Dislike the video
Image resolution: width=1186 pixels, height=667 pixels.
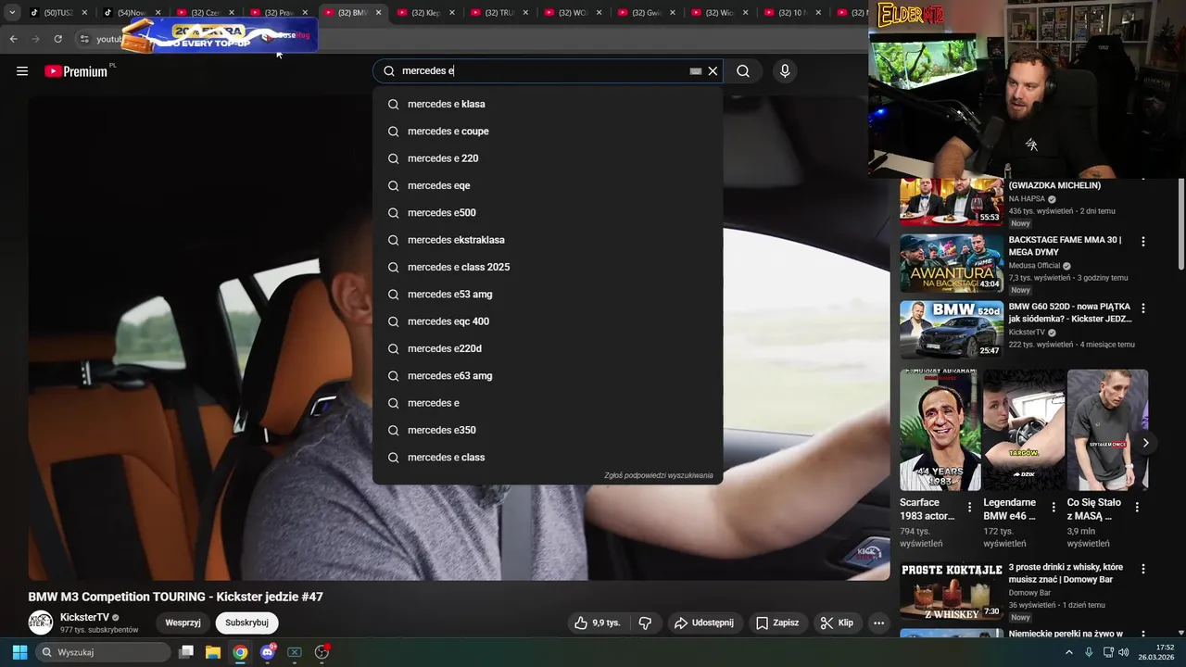646,623
